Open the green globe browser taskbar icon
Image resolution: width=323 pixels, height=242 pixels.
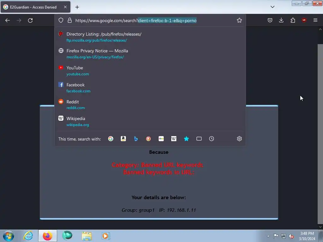pyautogui.click(x=67, y=236)
